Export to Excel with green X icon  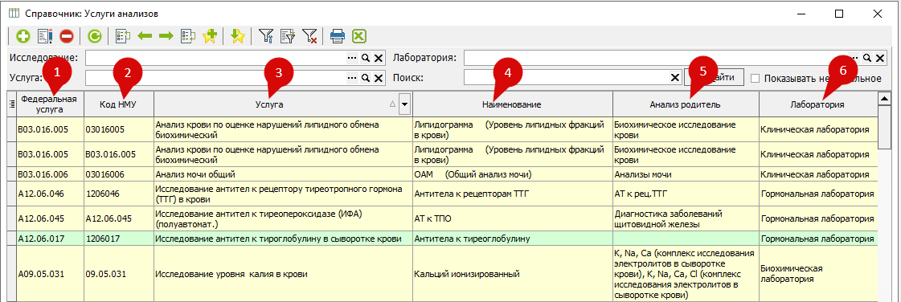point(358,37)
